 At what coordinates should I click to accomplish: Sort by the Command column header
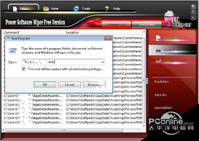tap(11, 33)
